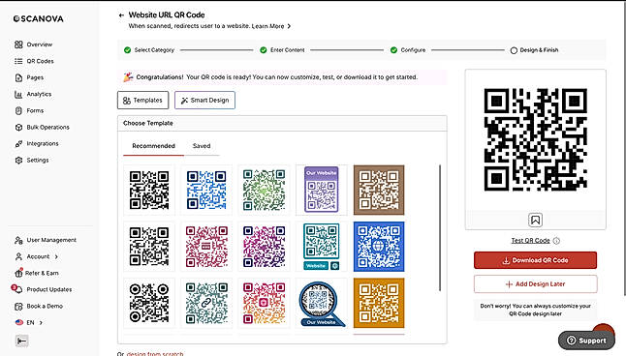Choose the maroon QR template with card logo
Viewport: 626px width, 356px height.
(x=206, y=247)
